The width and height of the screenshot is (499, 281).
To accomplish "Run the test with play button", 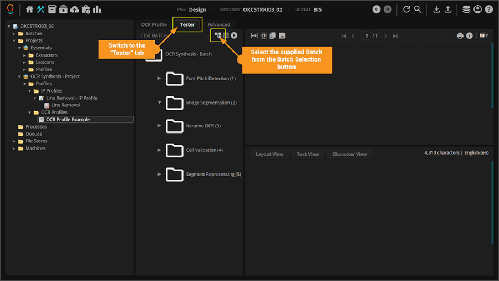I will tap(234, 35).
